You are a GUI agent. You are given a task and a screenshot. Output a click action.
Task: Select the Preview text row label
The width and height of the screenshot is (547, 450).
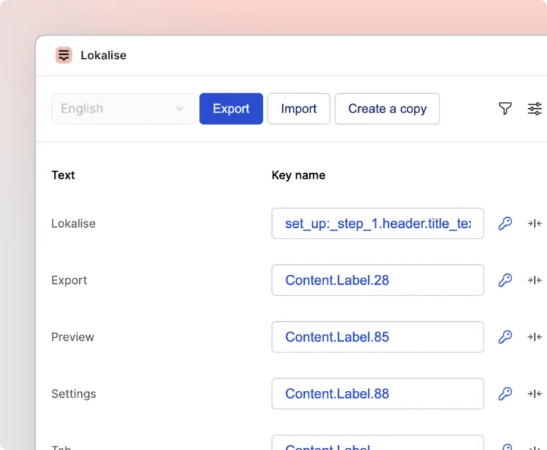[73, 337]
